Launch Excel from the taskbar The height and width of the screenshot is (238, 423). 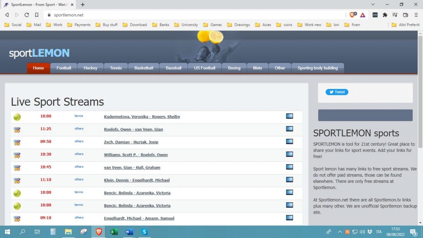114,232
